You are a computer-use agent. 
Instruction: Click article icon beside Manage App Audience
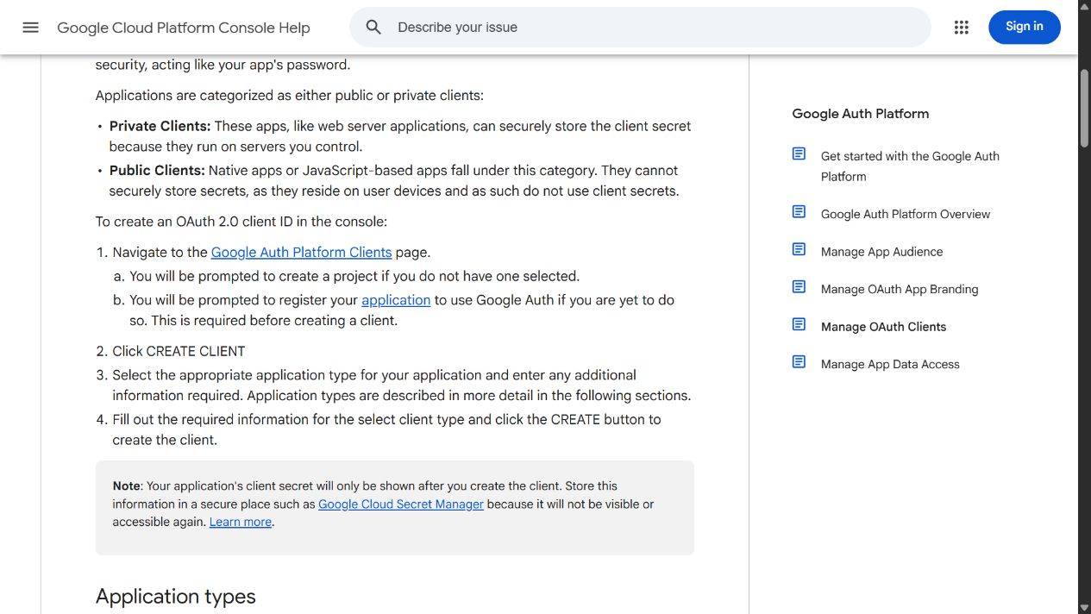tap(799, 249)
